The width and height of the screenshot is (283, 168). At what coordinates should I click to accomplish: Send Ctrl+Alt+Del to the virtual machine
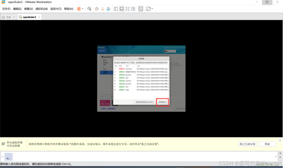[89, 9]
